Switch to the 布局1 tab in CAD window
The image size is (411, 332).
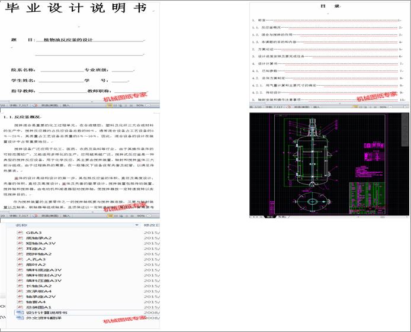282,217
